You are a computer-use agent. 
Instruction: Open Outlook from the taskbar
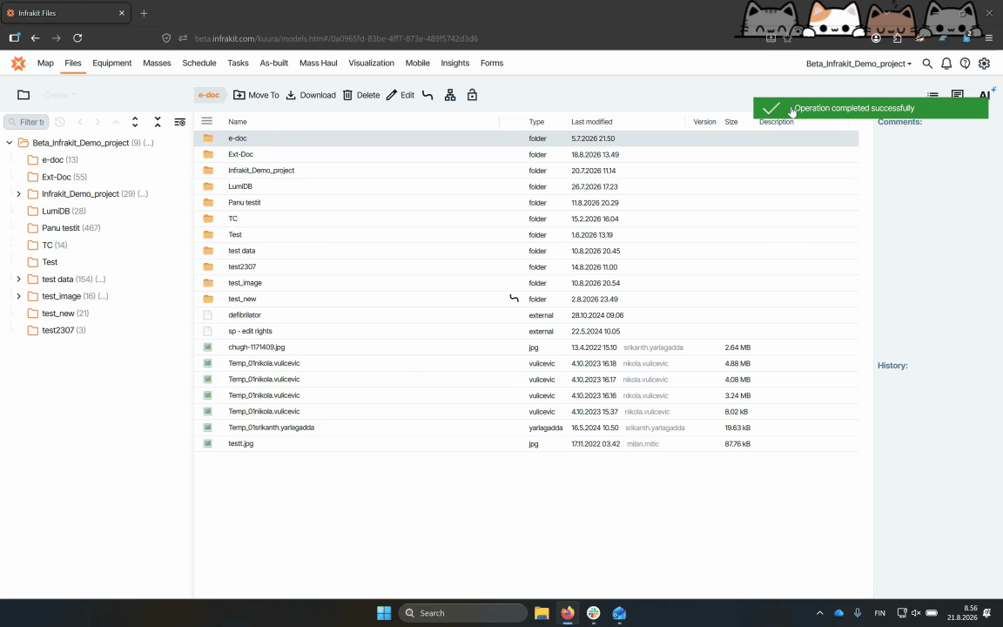pos(618,613)
